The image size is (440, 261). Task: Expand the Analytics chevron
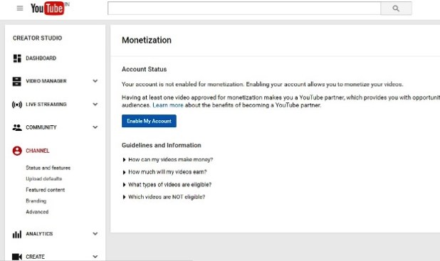[x=95, y=234]
